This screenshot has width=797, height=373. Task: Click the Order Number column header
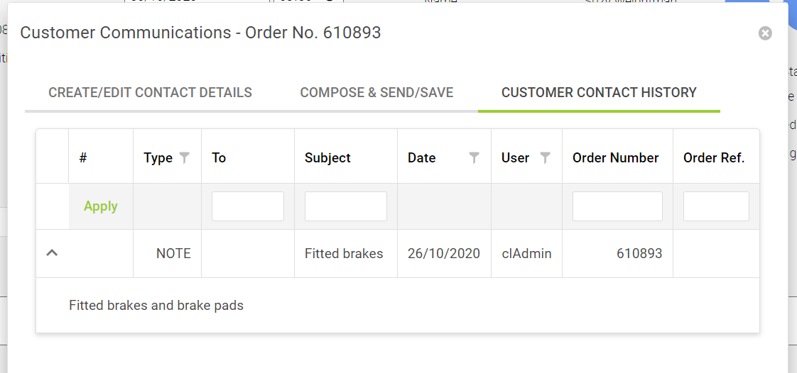coord(616,158)
